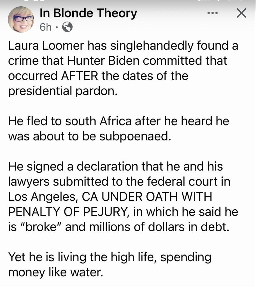
Task: Click the phrase money like water
Action: click(55, 272)
